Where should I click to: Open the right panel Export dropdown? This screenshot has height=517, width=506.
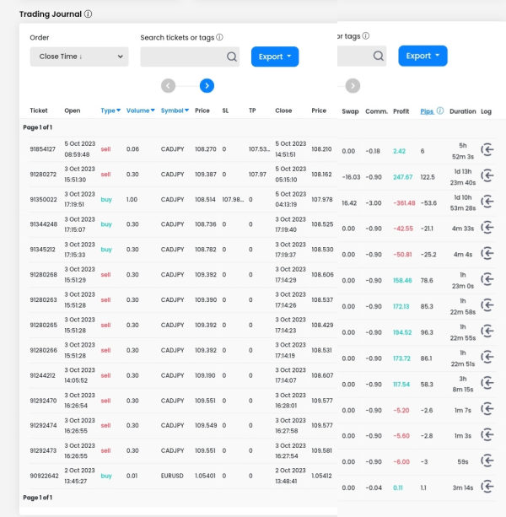pyautogui.click(x=423, y=56)
